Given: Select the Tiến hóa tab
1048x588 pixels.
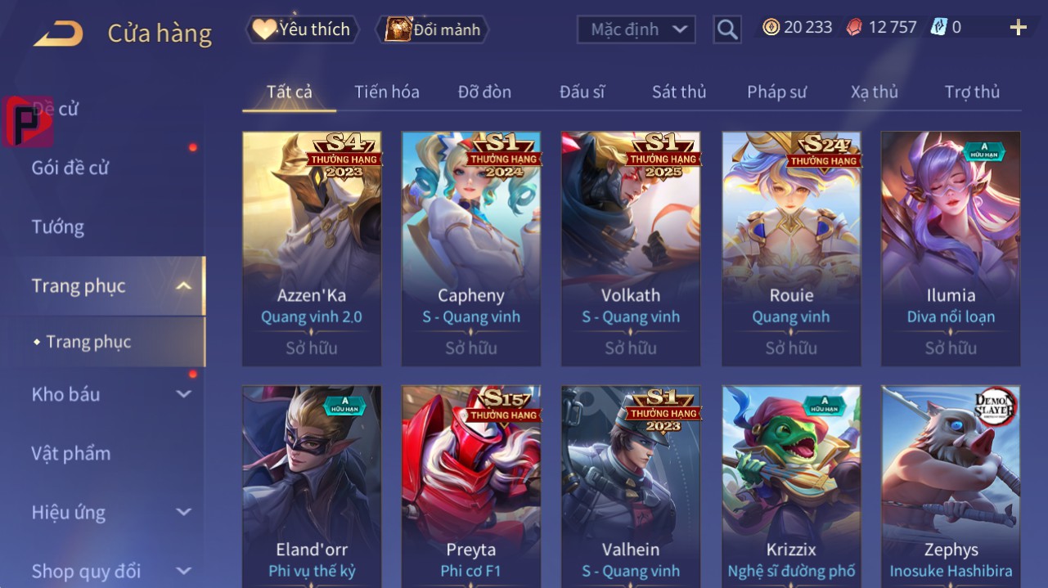Looking at the screenshot, I should [387, 92].
